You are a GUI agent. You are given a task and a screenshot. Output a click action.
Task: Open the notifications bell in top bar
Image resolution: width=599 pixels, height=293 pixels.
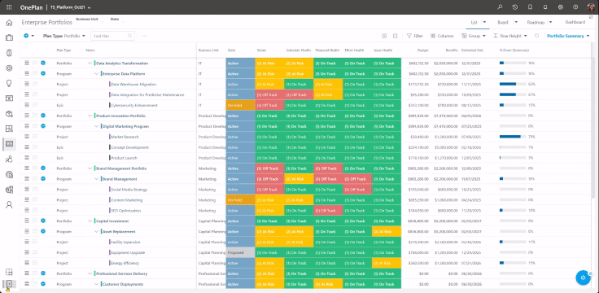(x=545, y=7)
